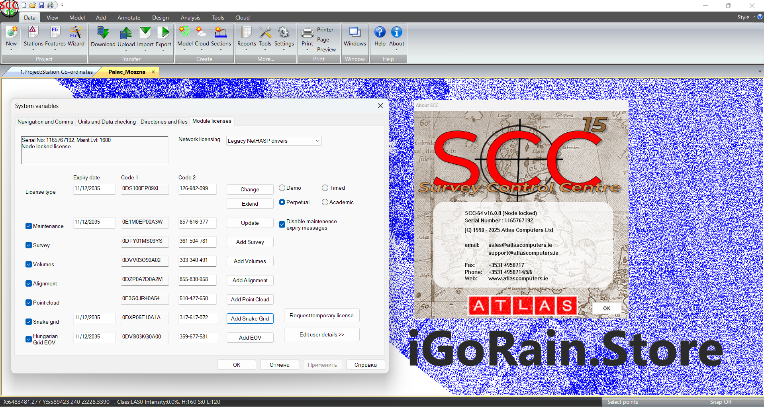The width and height of the screenshot is (764, 407).
Task: Expand the New project dropdown arrow
Action: tap(11, 50)
